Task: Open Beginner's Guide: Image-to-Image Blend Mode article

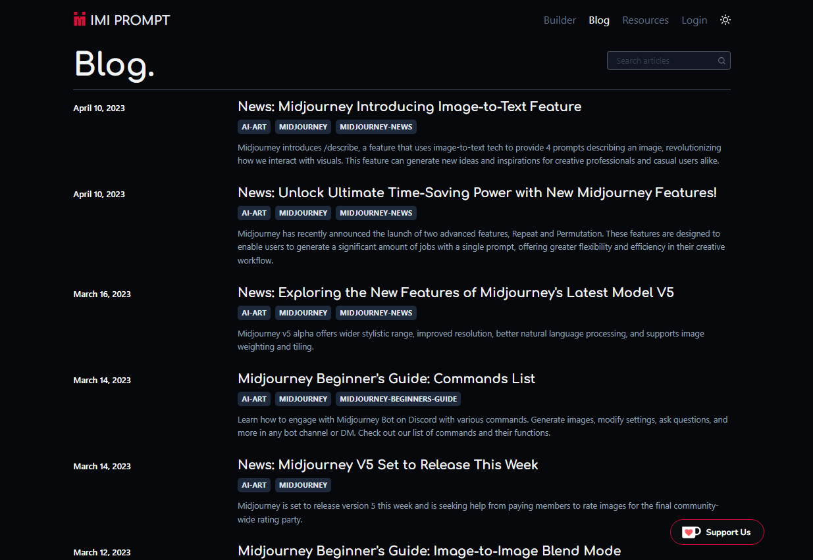Action: click(429, 551)
